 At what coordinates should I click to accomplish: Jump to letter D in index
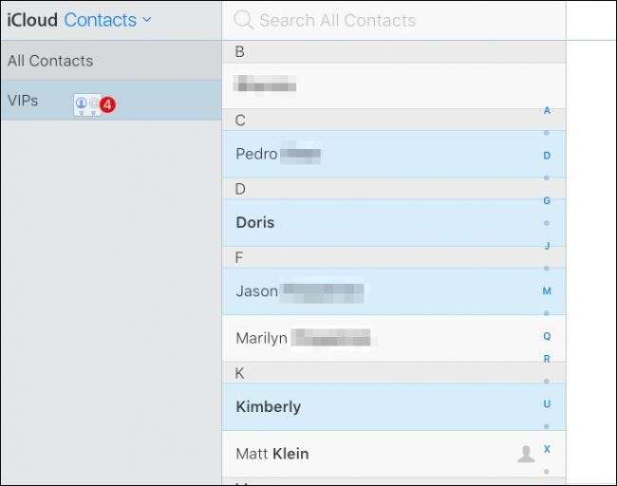547,155
